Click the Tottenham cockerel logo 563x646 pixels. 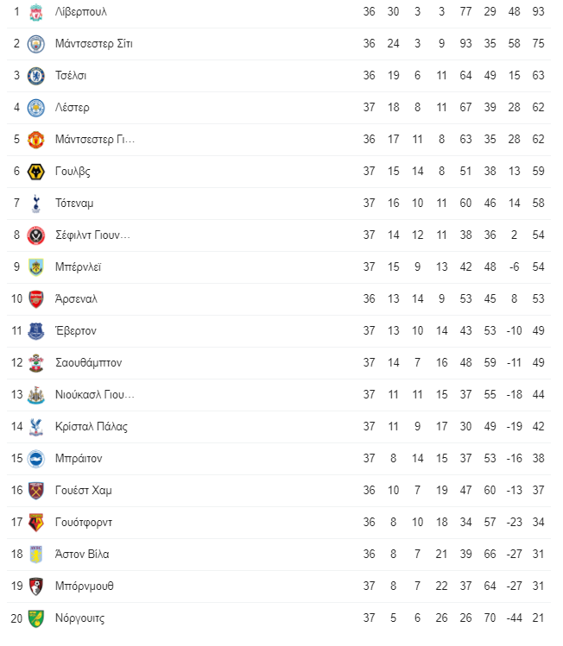click(36, 204)
